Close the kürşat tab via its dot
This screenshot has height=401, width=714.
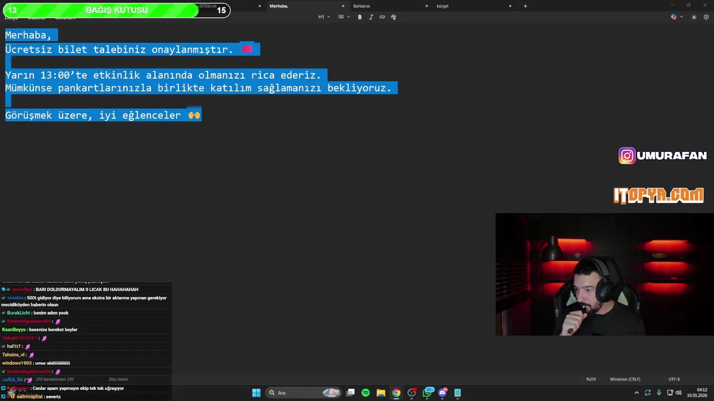pos(510,6)
